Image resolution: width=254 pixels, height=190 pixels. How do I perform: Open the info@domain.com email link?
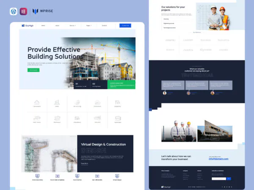pos(218,159)
